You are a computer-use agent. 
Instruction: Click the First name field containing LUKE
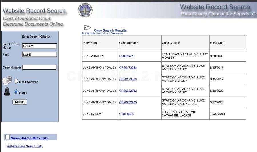coord(39,54)
